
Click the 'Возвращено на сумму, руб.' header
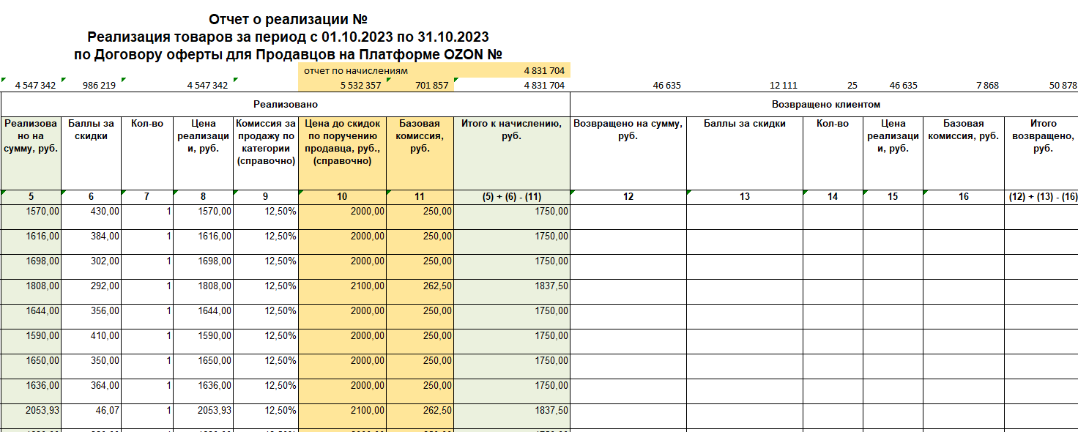(x=628, y=130)
